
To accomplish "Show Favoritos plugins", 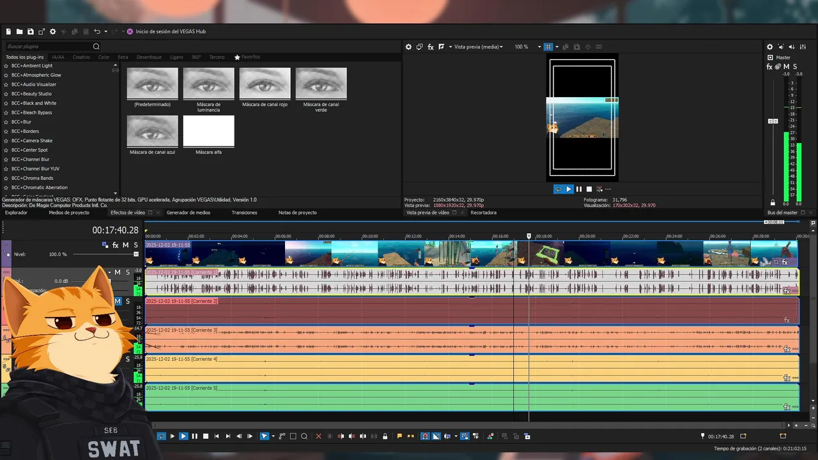I will coord(247,57).
